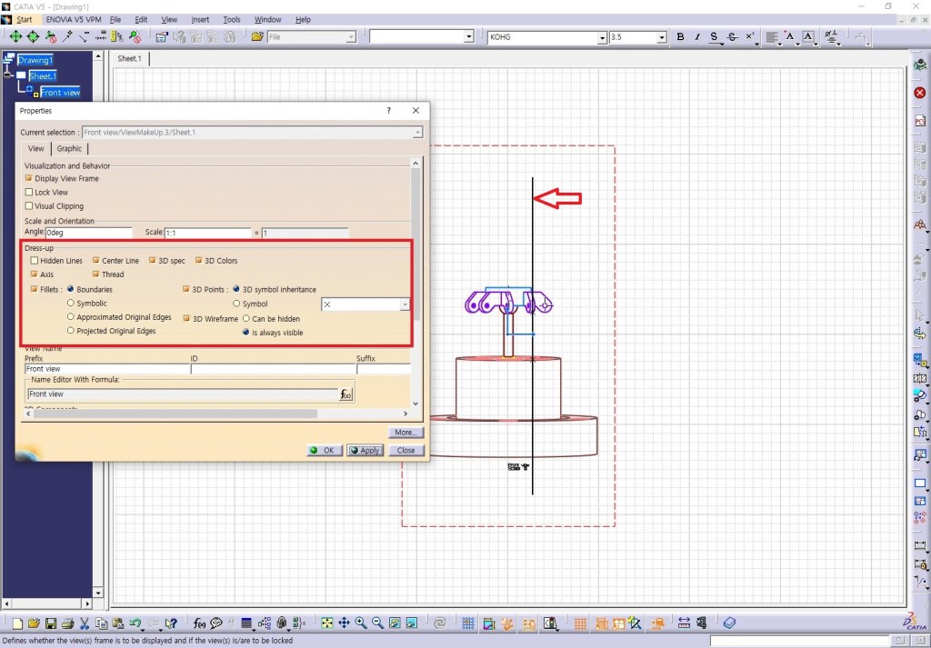
Task: Click the formula button beside Name Editor field
Action: tap(345, 394)
